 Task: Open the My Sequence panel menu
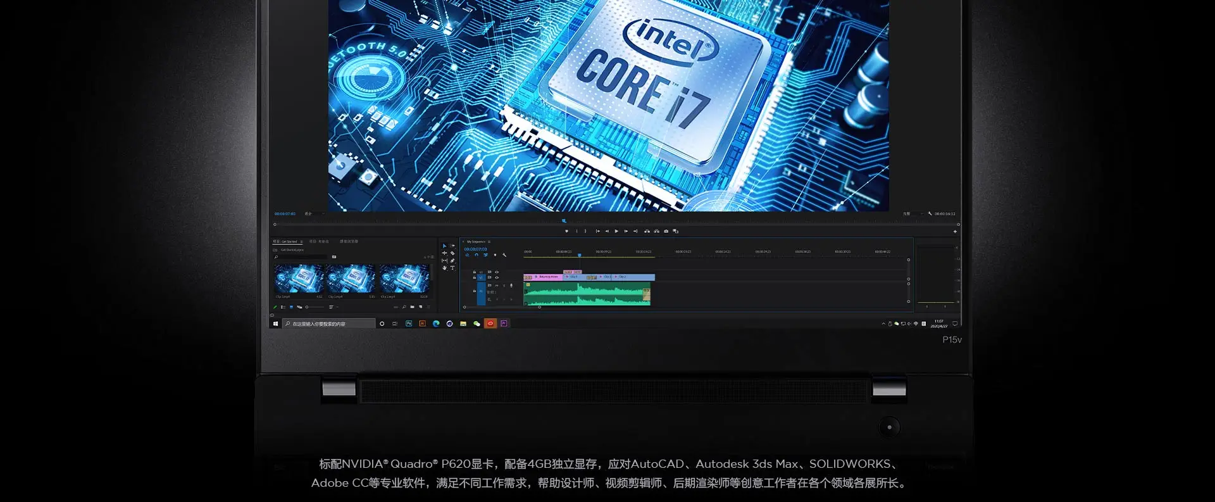489,242
